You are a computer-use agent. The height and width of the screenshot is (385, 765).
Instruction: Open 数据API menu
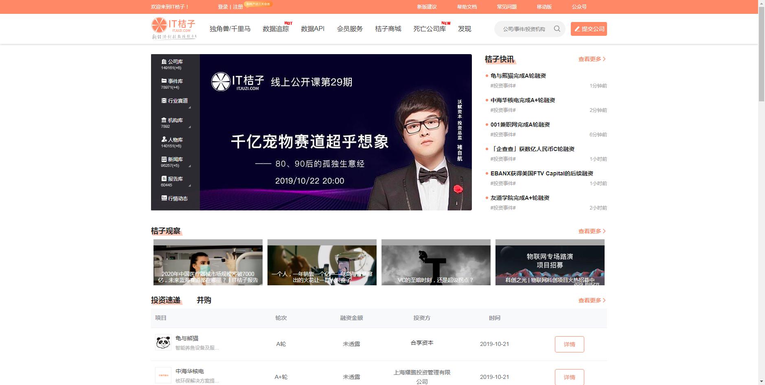pos(313,29)
